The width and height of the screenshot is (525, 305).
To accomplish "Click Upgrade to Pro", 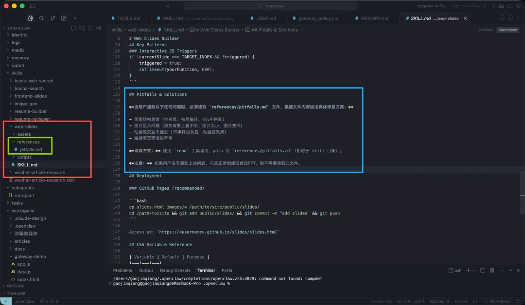I will click(x=431, y=6).
